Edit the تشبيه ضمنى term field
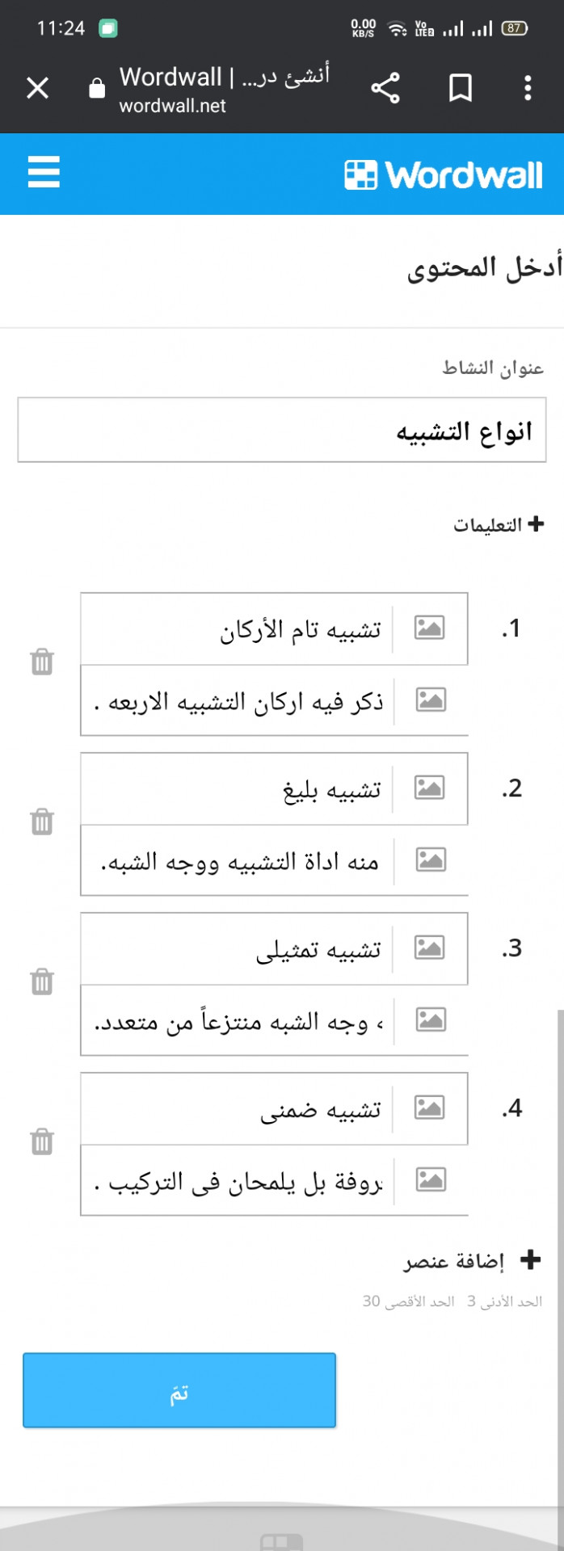The width and height of the screenshot is (564, 1551). (238, 1109)
